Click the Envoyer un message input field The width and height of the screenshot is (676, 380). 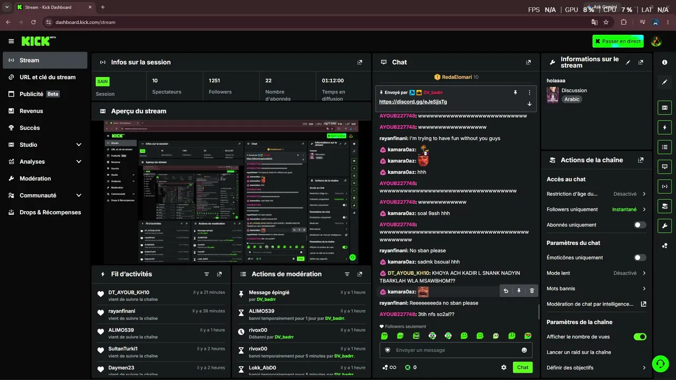(456, 350)
